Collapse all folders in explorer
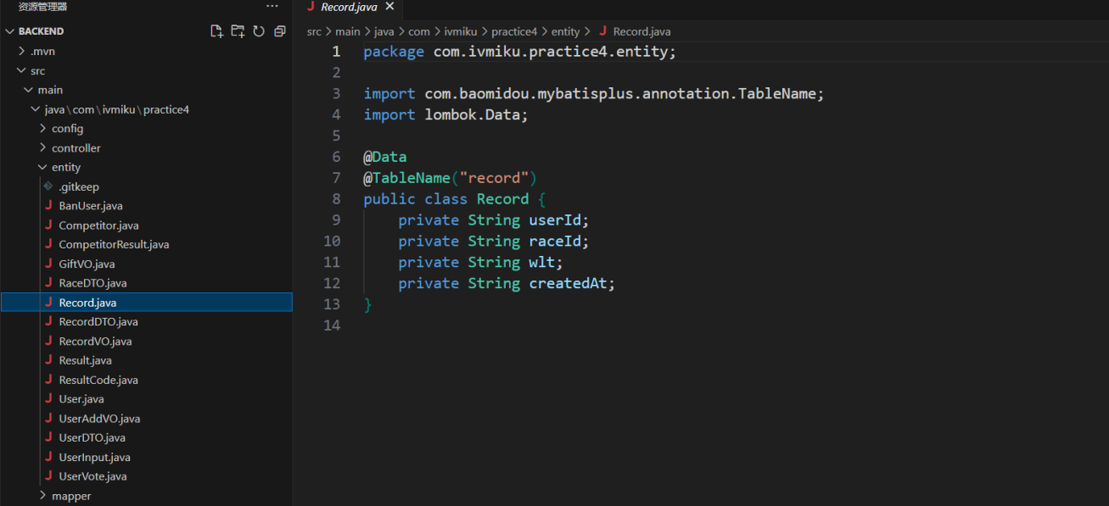Screen dimensions: 1109x506 pos(279,31)
